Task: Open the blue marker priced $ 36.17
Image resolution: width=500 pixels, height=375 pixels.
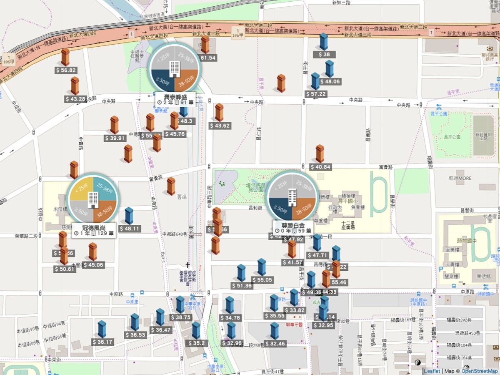Action: [x=102, y=329]
